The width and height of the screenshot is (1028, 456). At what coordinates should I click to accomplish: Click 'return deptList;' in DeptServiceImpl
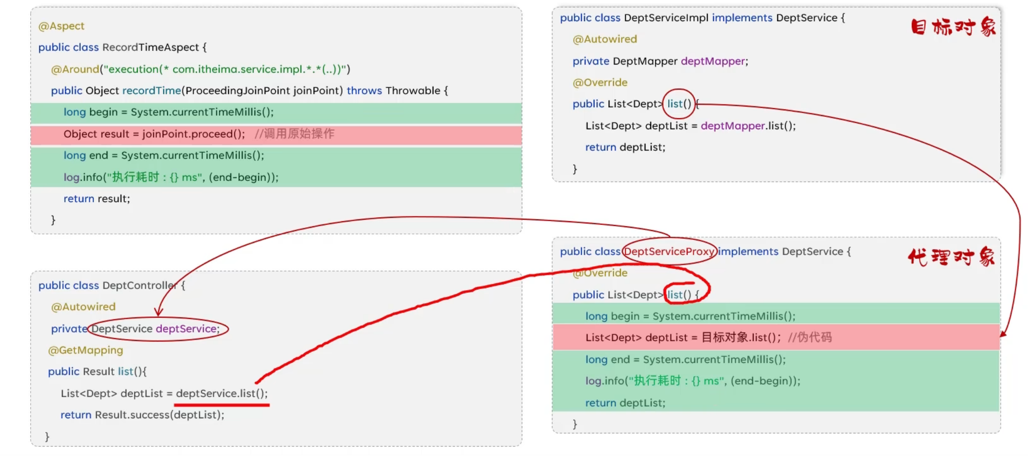point(625,147)
